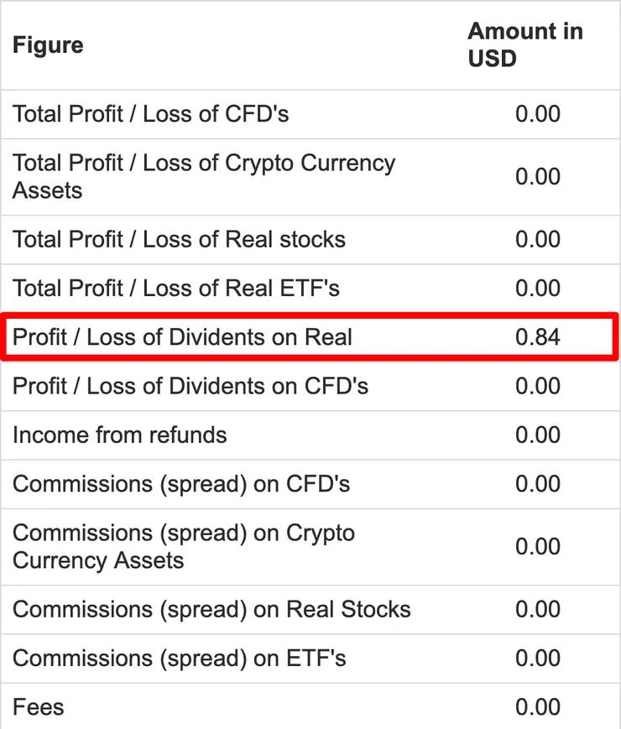
Task: Click "Profit / Loss of Dividents on CFD's" label
Action: point(190,386)
